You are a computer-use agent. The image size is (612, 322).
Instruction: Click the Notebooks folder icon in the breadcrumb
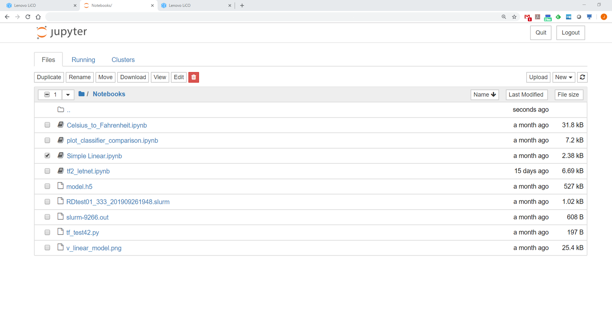pos(81,94)
